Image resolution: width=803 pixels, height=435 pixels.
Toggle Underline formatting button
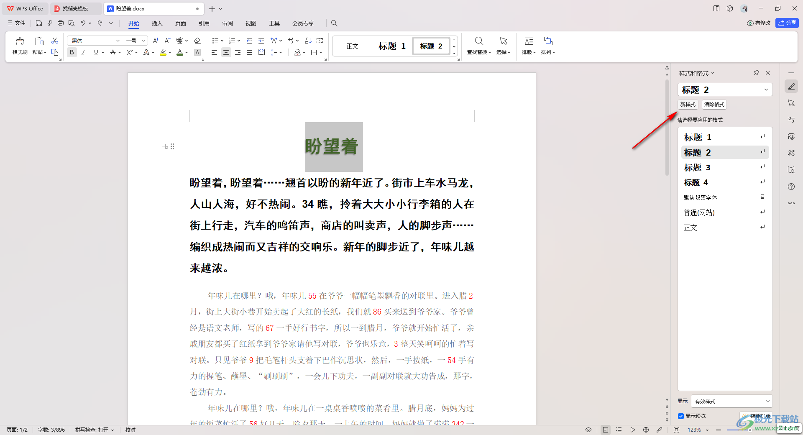click(96, 52)
